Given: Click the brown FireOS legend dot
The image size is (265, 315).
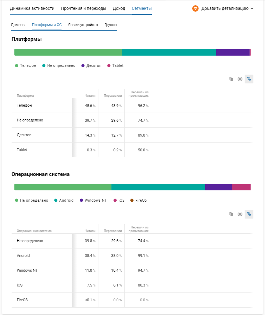Looking at the screenshot, I should (x=132, y=200).
